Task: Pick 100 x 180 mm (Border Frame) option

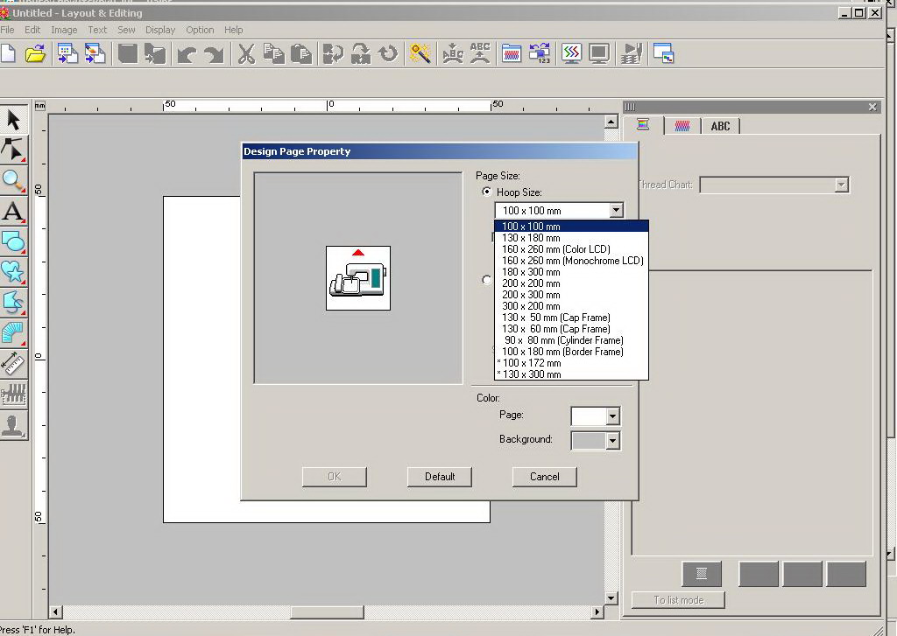Action: pos(562,352)
